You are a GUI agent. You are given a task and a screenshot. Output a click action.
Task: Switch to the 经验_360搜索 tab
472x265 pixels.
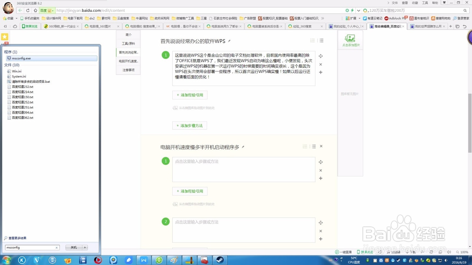tap(305, 26)
